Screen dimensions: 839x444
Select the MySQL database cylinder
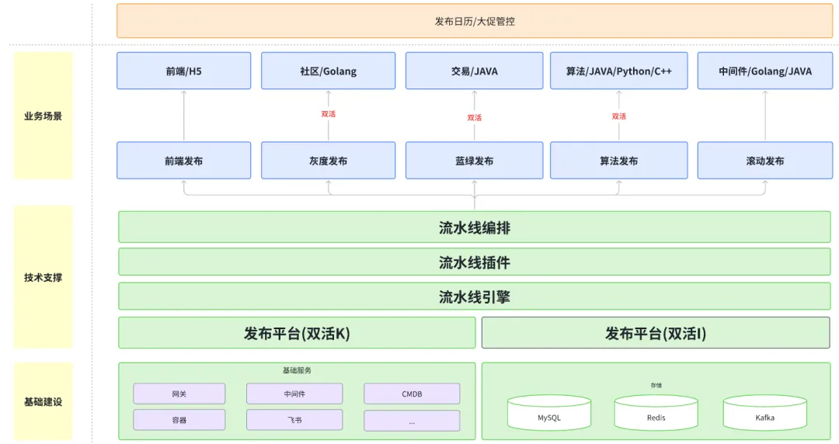[x=549, y=412]
